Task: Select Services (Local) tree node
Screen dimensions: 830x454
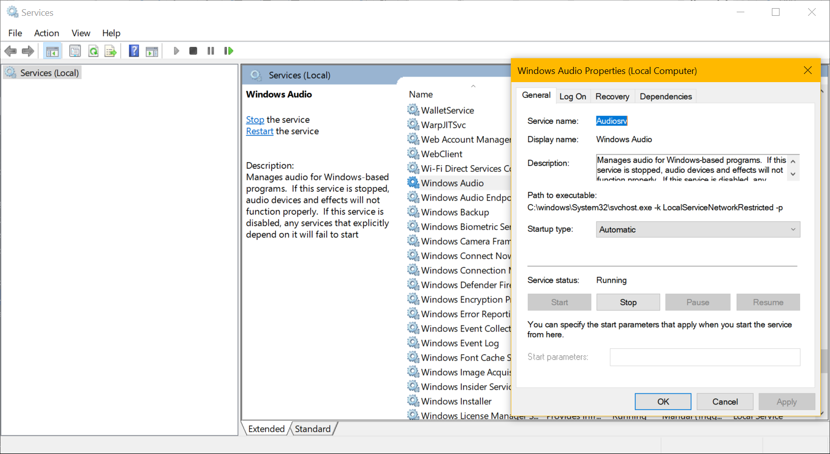Action: (43, 73)
